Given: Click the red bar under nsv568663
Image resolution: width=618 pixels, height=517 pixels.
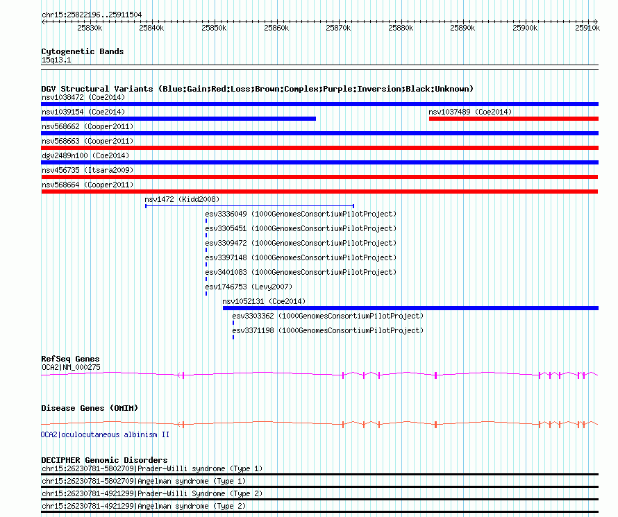Looking at the screenshot, I should point(319,148).
